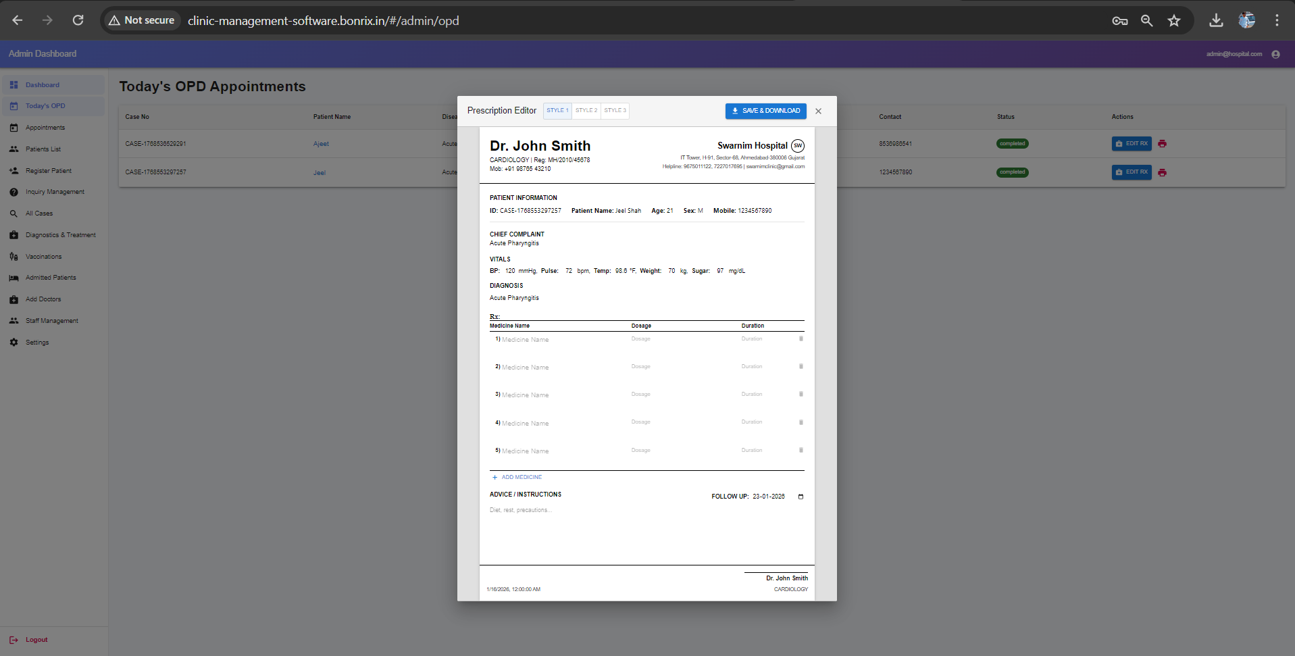Open Inquiry Management via its question-mark icon
Viewport: 1295px width, 656px height.
13,192
